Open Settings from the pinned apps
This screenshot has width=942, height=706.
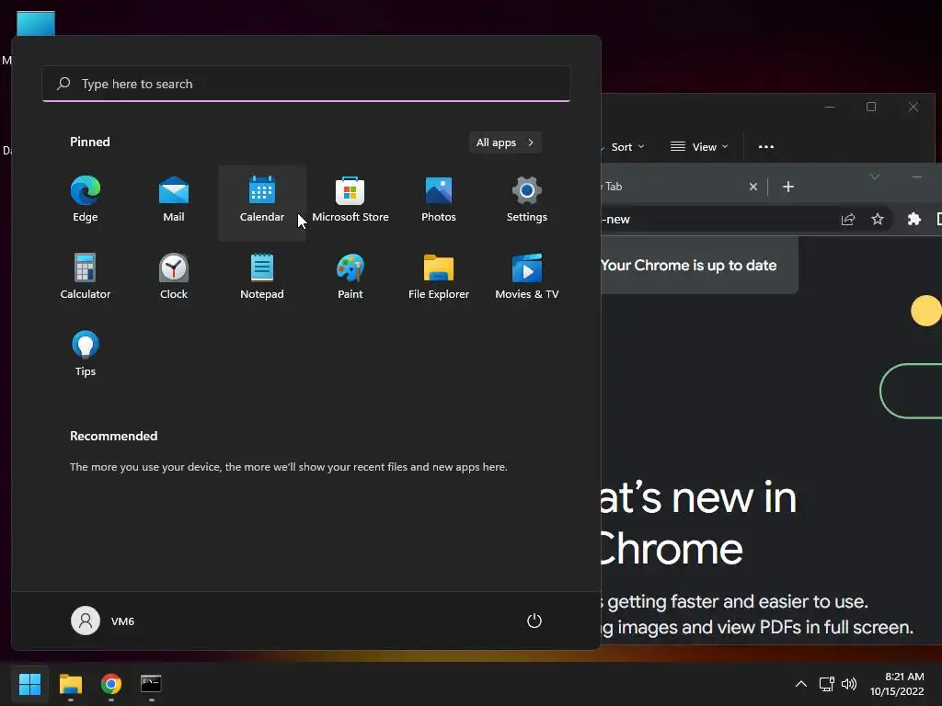pyautogui.click(x=527, y=199)
